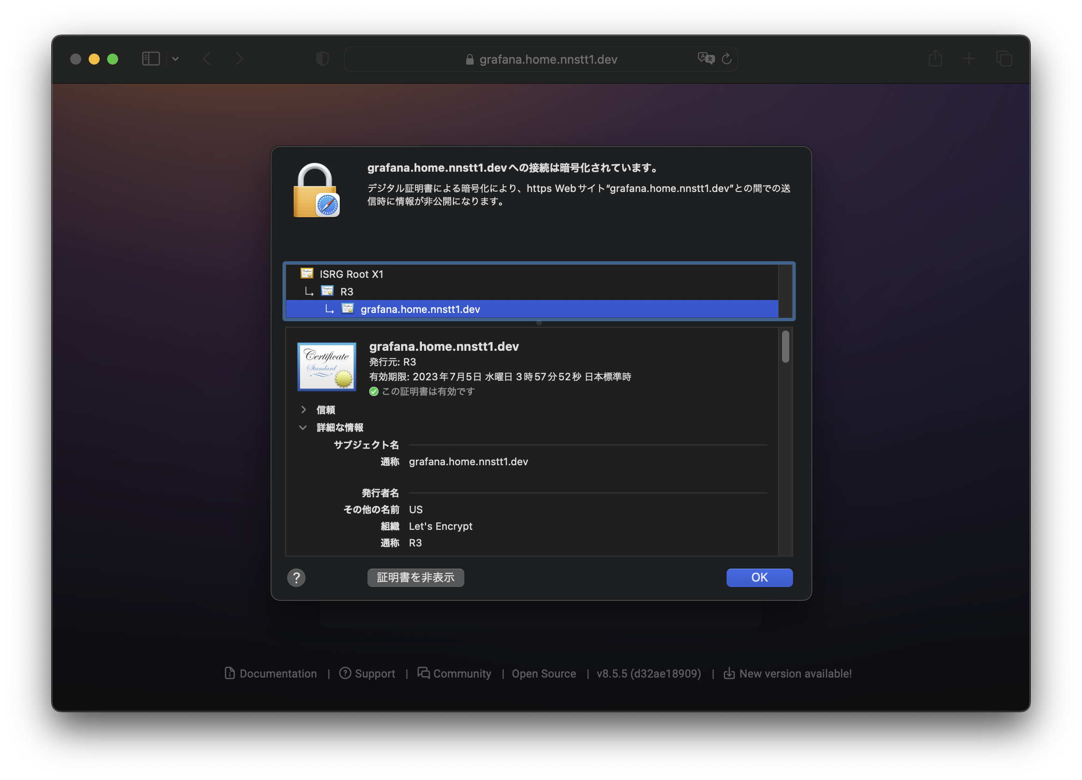Screen dimensions: 1082x780
Task: Collapse the 詳細な情報 details section
Action: coord(303,427)
